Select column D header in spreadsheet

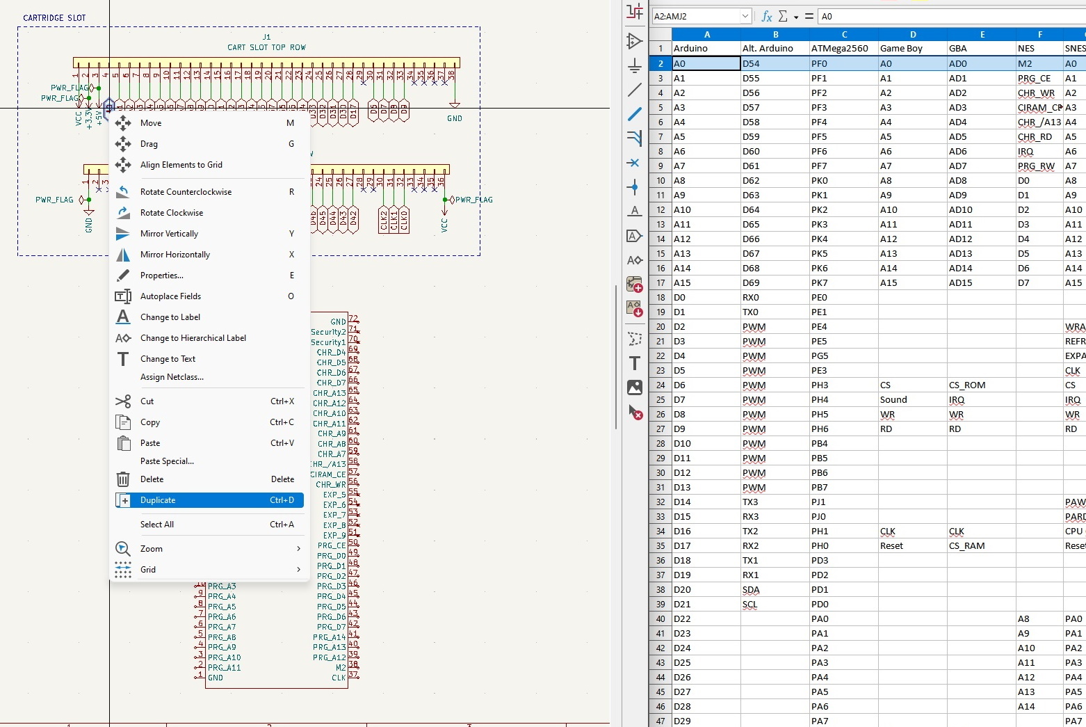click(912, 34)
